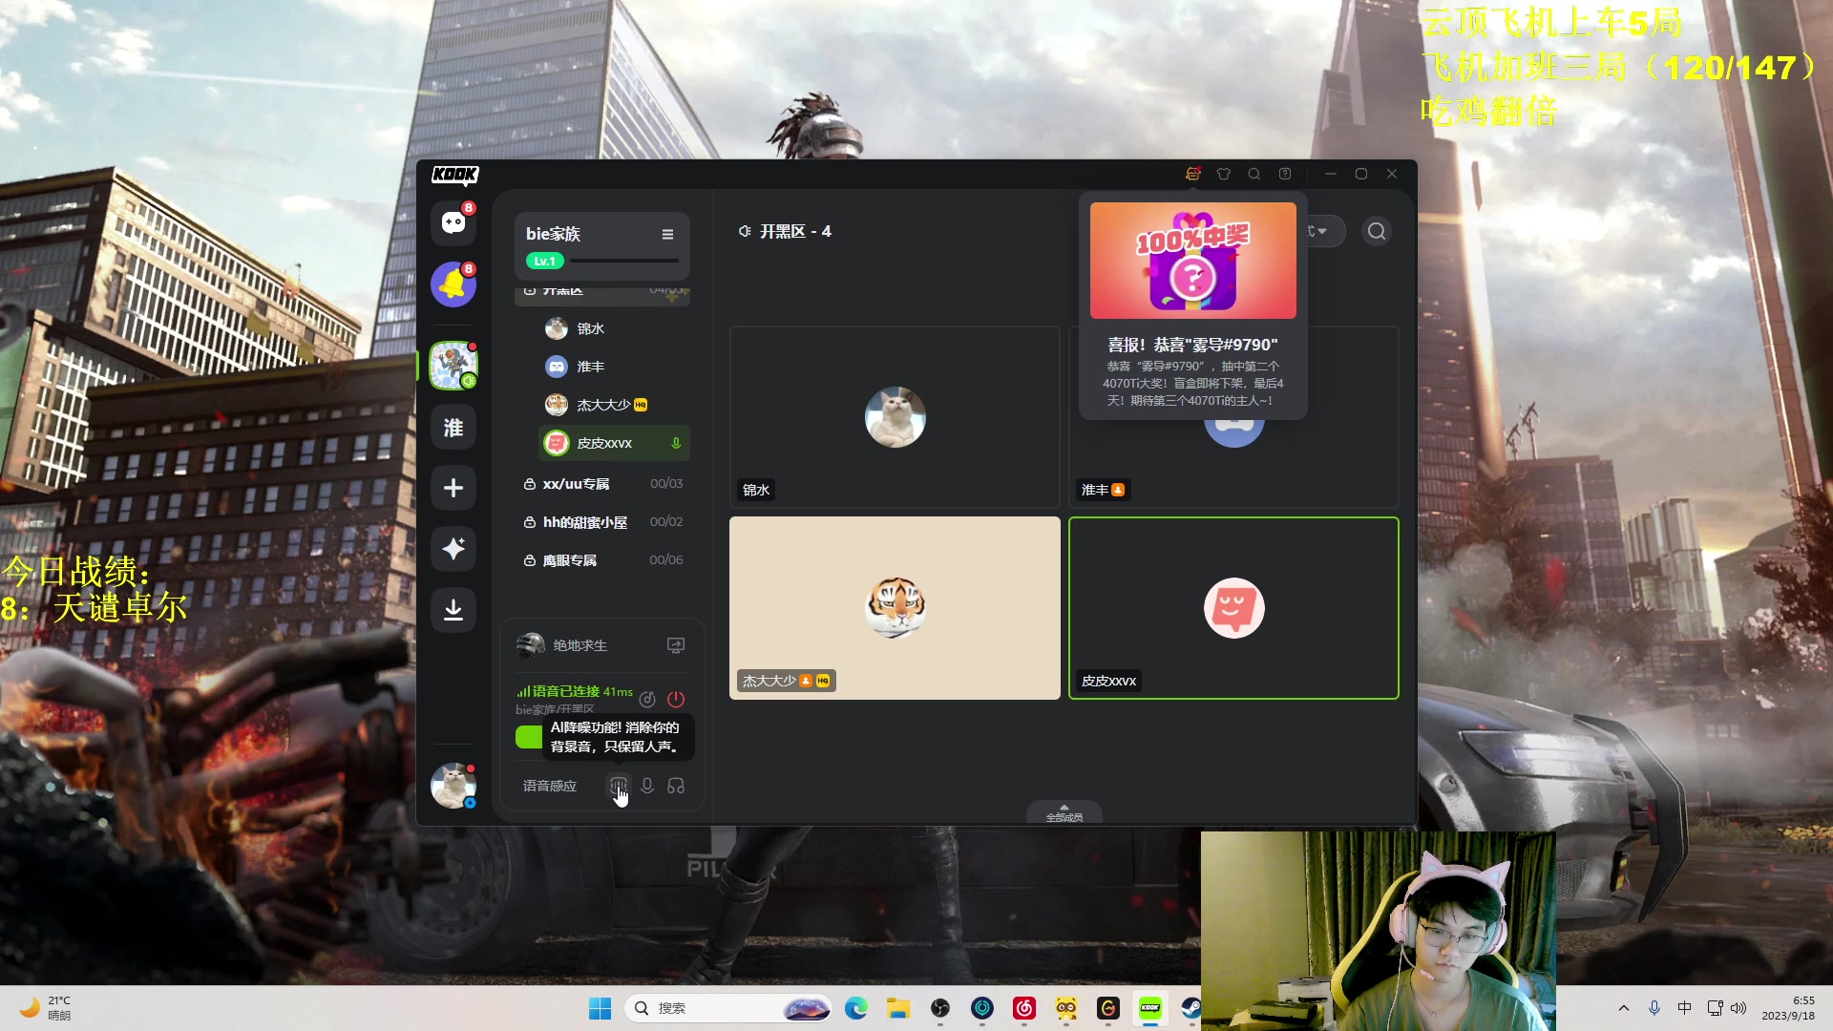Screen dimensions: 1833x1031
Task: Open discover servers sparkle icon
Action: (453, 548)
